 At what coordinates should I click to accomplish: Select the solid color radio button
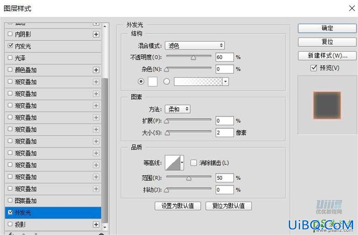coord(141,81)
